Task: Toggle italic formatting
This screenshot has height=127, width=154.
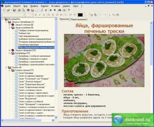Action: point(40,15)
